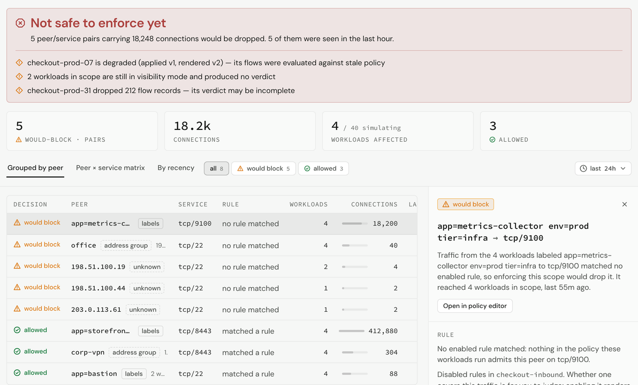Switch to the By recency tab
Image resolution: width=638 pixels, height=385 pixels.
click(x=176, y=168)
